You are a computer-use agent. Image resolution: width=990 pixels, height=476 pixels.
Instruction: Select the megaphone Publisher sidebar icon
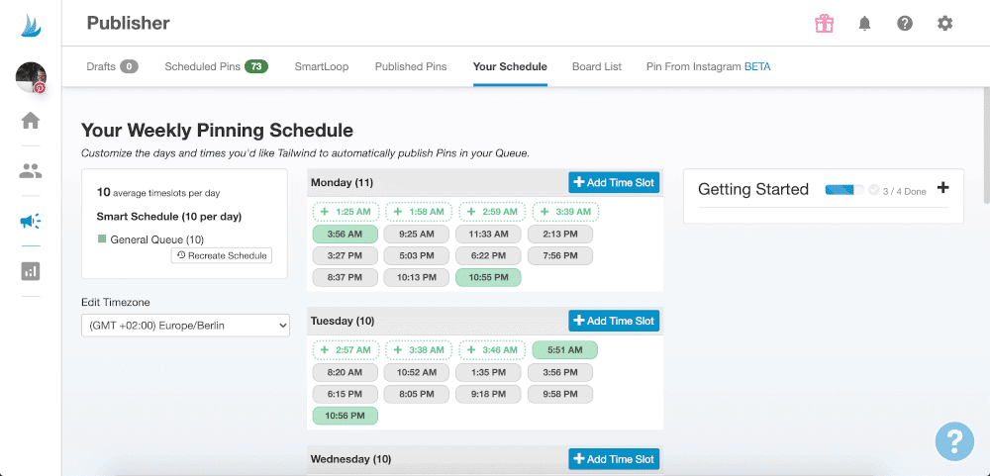pos(31,222)
